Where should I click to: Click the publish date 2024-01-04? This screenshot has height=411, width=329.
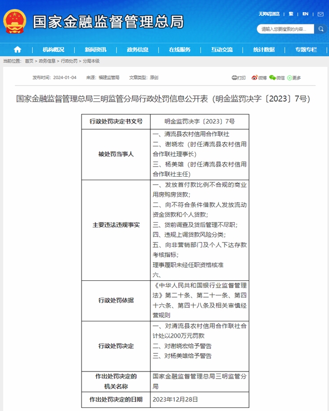[65, 77]
